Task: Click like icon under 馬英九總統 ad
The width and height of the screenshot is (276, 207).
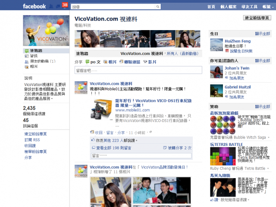Action: tap(212, 200)
